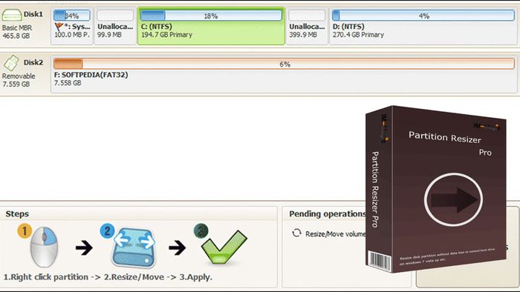Click the 6% usage bar of Disk2
Image resolution: width=520 pixels, height=292 pixels.
284,64
